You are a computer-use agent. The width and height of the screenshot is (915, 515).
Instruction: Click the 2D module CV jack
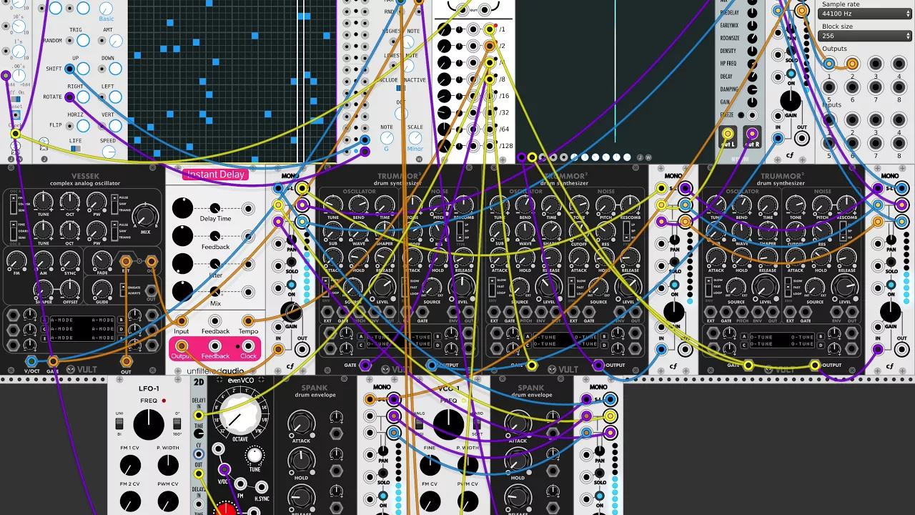[199, 453]
